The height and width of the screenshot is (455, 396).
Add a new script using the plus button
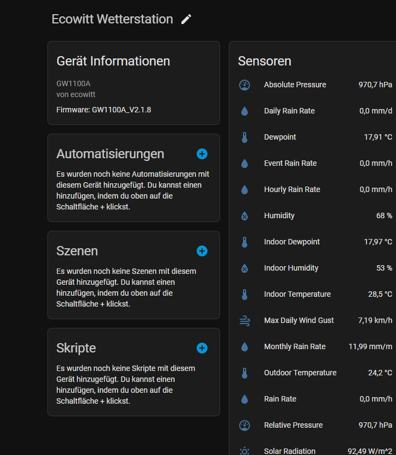click(202, 348)
